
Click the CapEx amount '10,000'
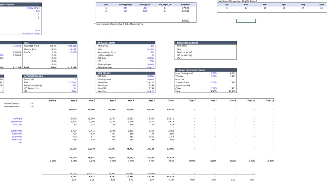coord(73,52)
